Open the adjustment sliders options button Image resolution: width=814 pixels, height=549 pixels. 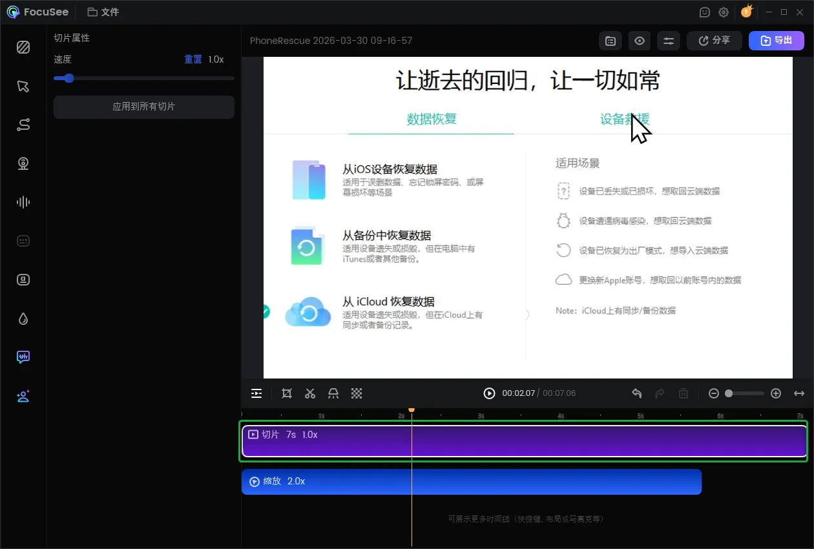click(x=669, y=41)
